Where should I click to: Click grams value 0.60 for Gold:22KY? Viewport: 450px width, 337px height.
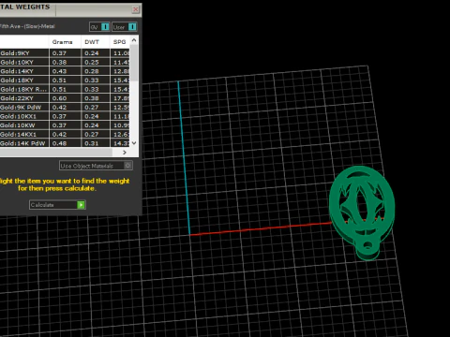coord(59,98)
